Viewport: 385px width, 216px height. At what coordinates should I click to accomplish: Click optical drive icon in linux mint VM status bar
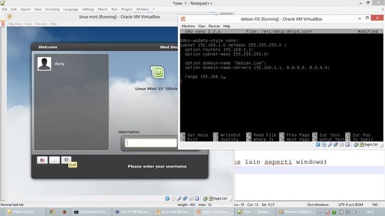173,199
